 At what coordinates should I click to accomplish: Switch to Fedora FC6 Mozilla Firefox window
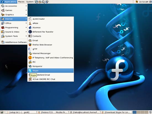[53, 112]
